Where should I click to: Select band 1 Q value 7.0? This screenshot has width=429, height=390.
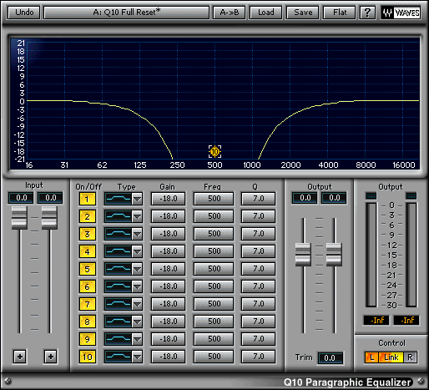click(258, 199)
